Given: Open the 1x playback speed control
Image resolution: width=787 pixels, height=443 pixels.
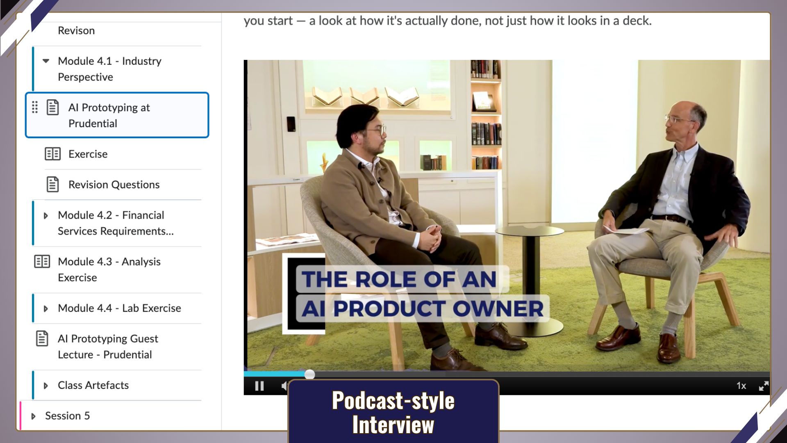Looking at the screenshot, I should 741,386.
